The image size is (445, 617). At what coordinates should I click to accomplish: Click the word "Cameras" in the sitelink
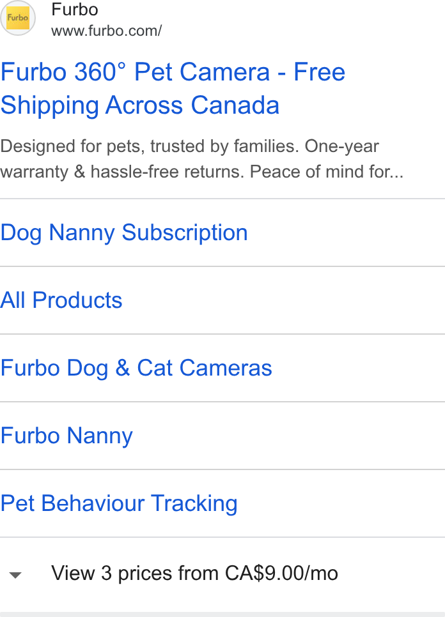pos(226,369)
